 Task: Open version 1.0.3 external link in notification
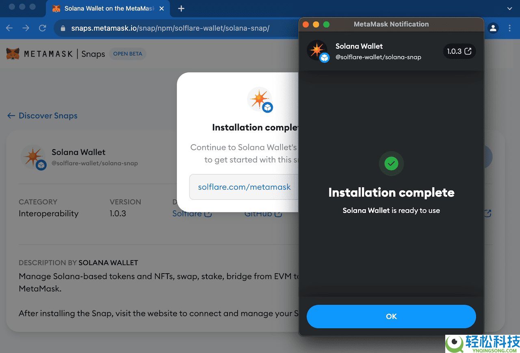click(x=459, y=51)
